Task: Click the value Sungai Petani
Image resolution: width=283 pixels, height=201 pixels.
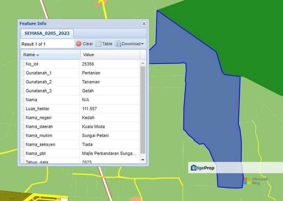Action: (95, 136)
